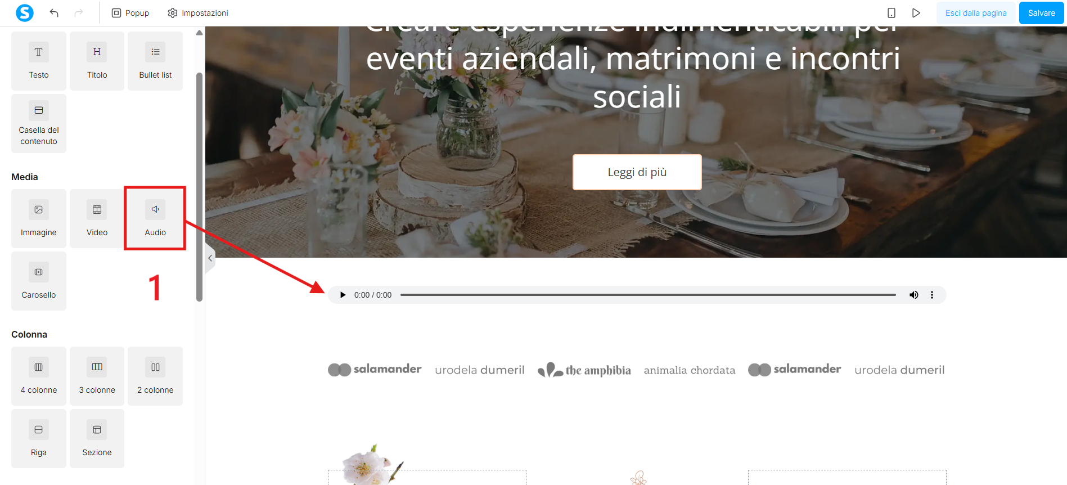The width and height of the screenshot is (1067, 485).
Task: Open the Popup menu
Action: (130, 13)
